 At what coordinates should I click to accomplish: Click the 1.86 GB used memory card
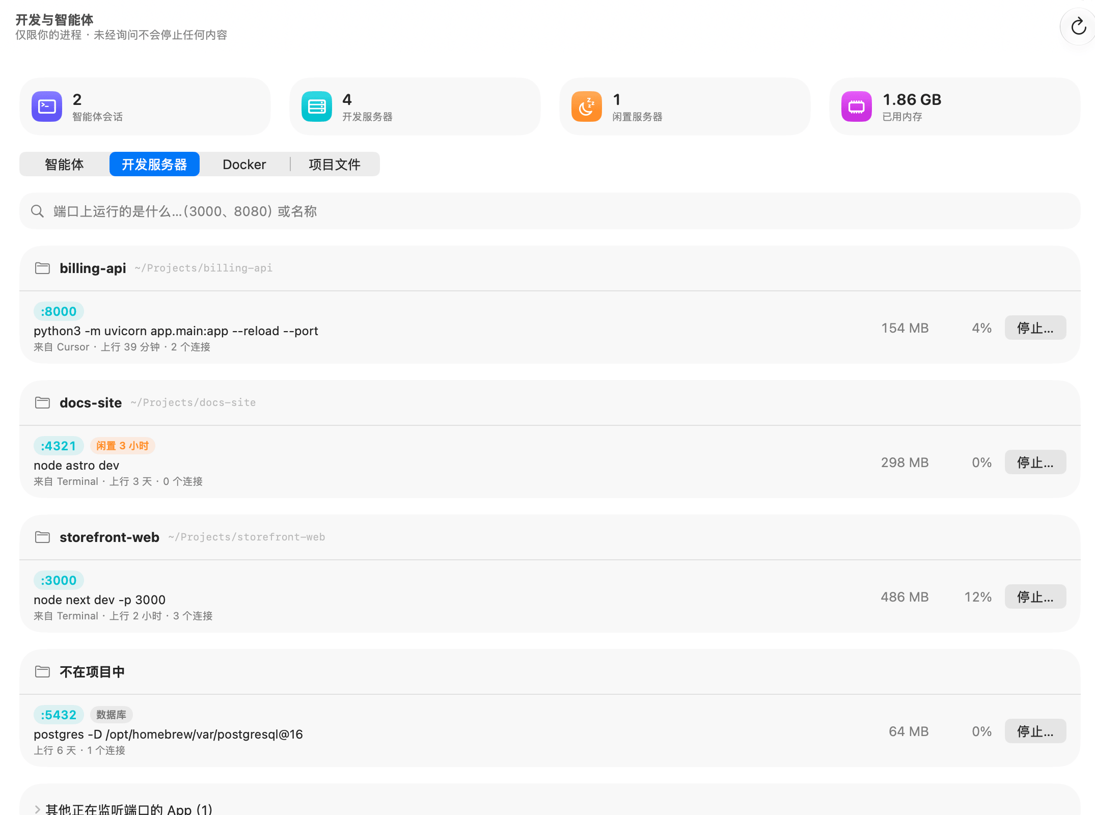click(x=955, y=106)
